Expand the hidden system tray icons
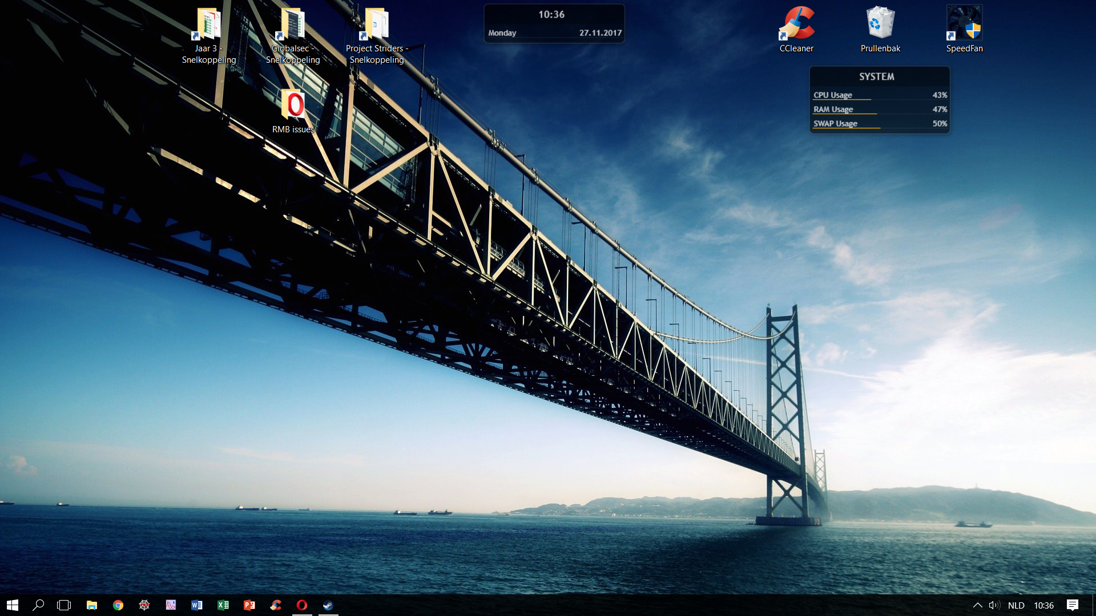Screen dimensions: 1096x616 [x=977, y=605]
